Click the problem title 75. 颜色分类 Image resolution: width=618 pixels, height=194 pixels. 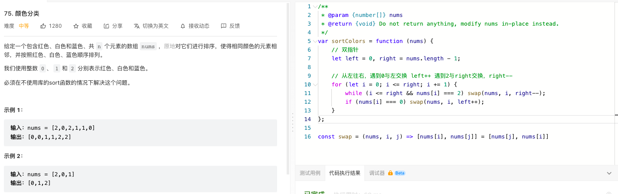tap(21, 13)
